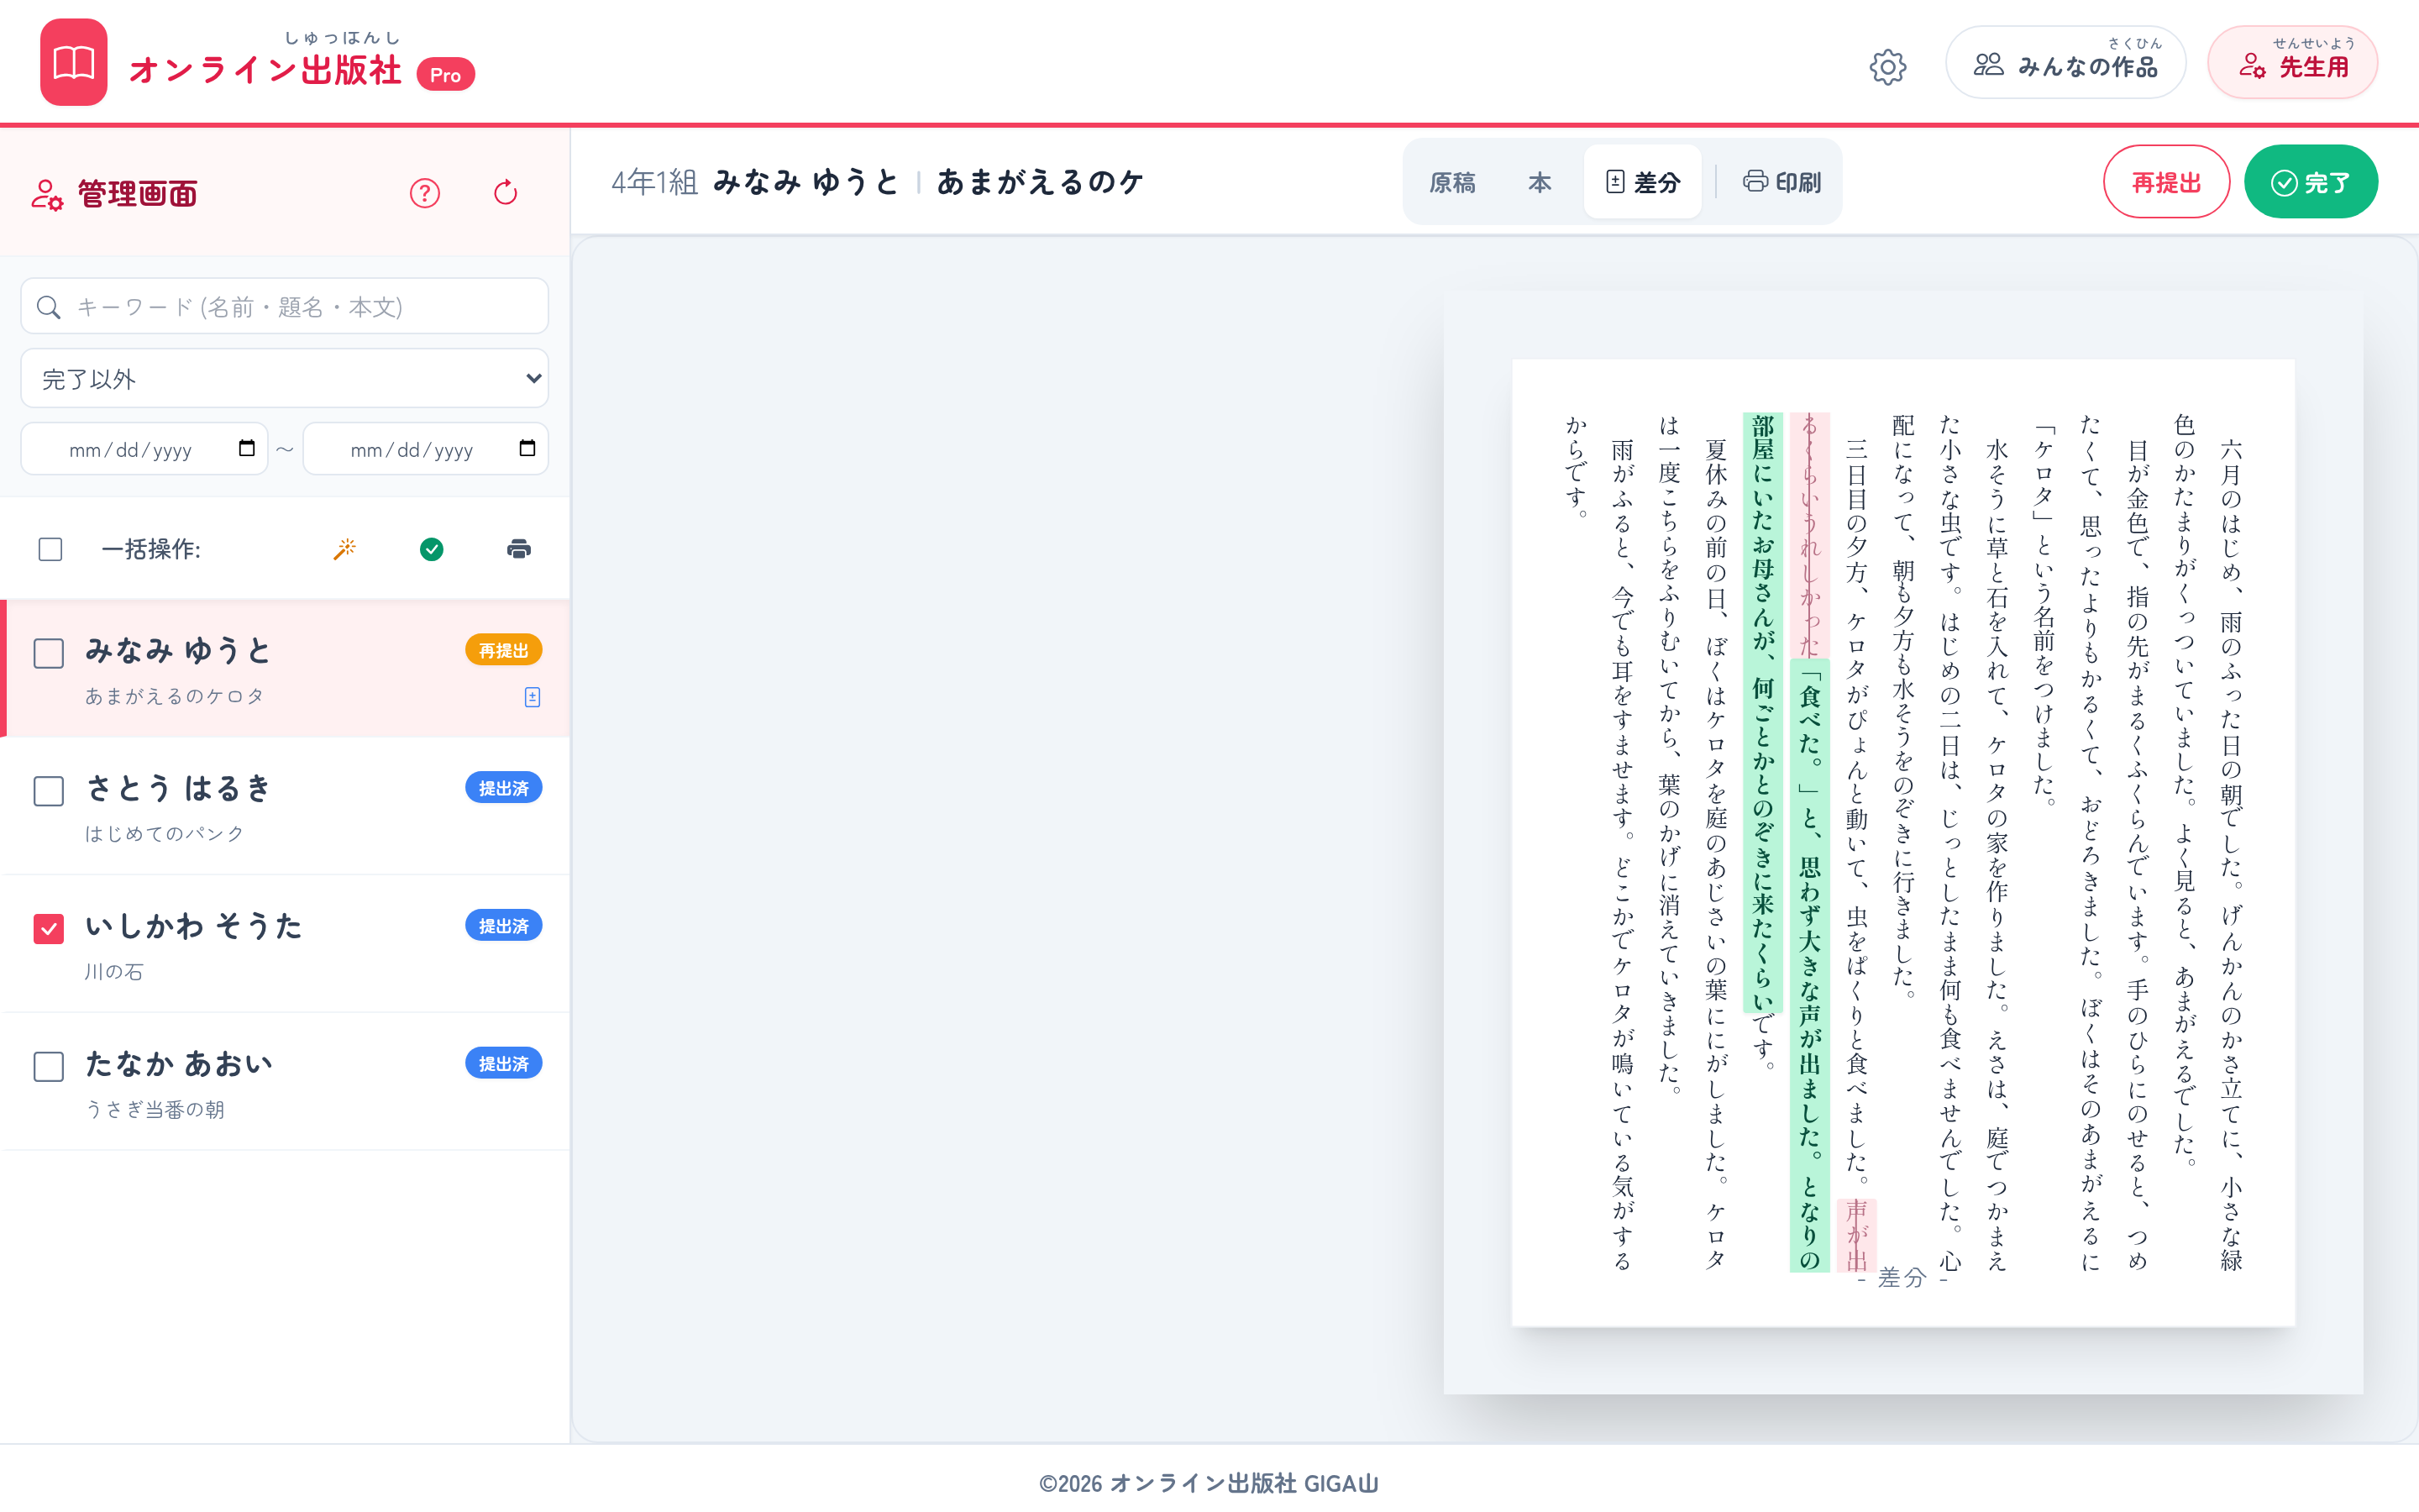This screenshot has width=2419, height=1512.
Task: Switch to the 本 tab
Action: pos(1540,182)
